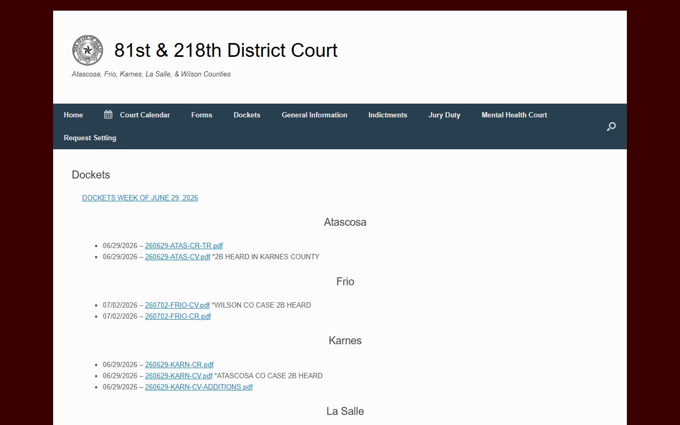Screen dimensions: 680x425
Task: Click the '*WILSON CO CASE 2B HEARD' note
Action: pyautogui.click(x=261, y=305)
